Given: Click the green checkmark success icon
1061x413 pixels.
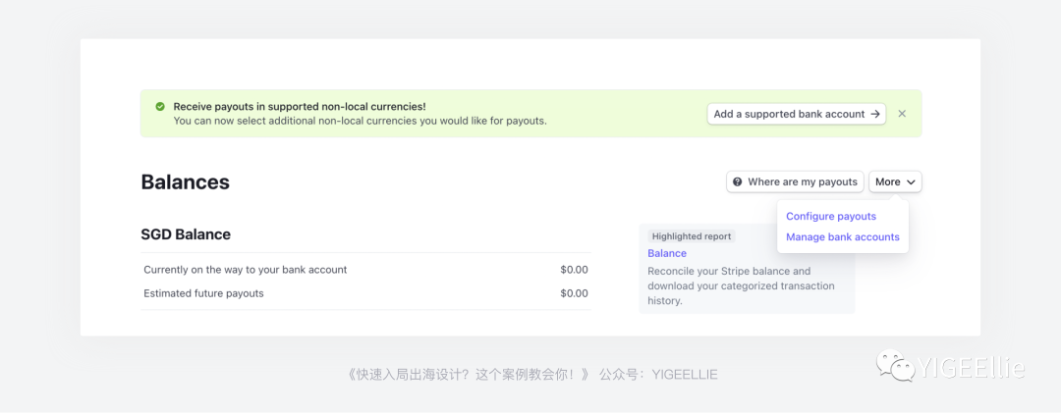Looking at the screenshot, I should click(x=160, y=106).
